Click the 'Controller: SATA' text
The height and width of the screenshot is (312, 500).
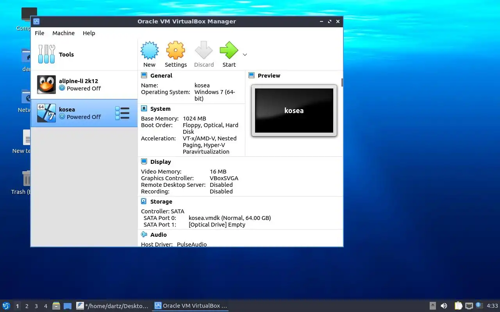point(162,211)
